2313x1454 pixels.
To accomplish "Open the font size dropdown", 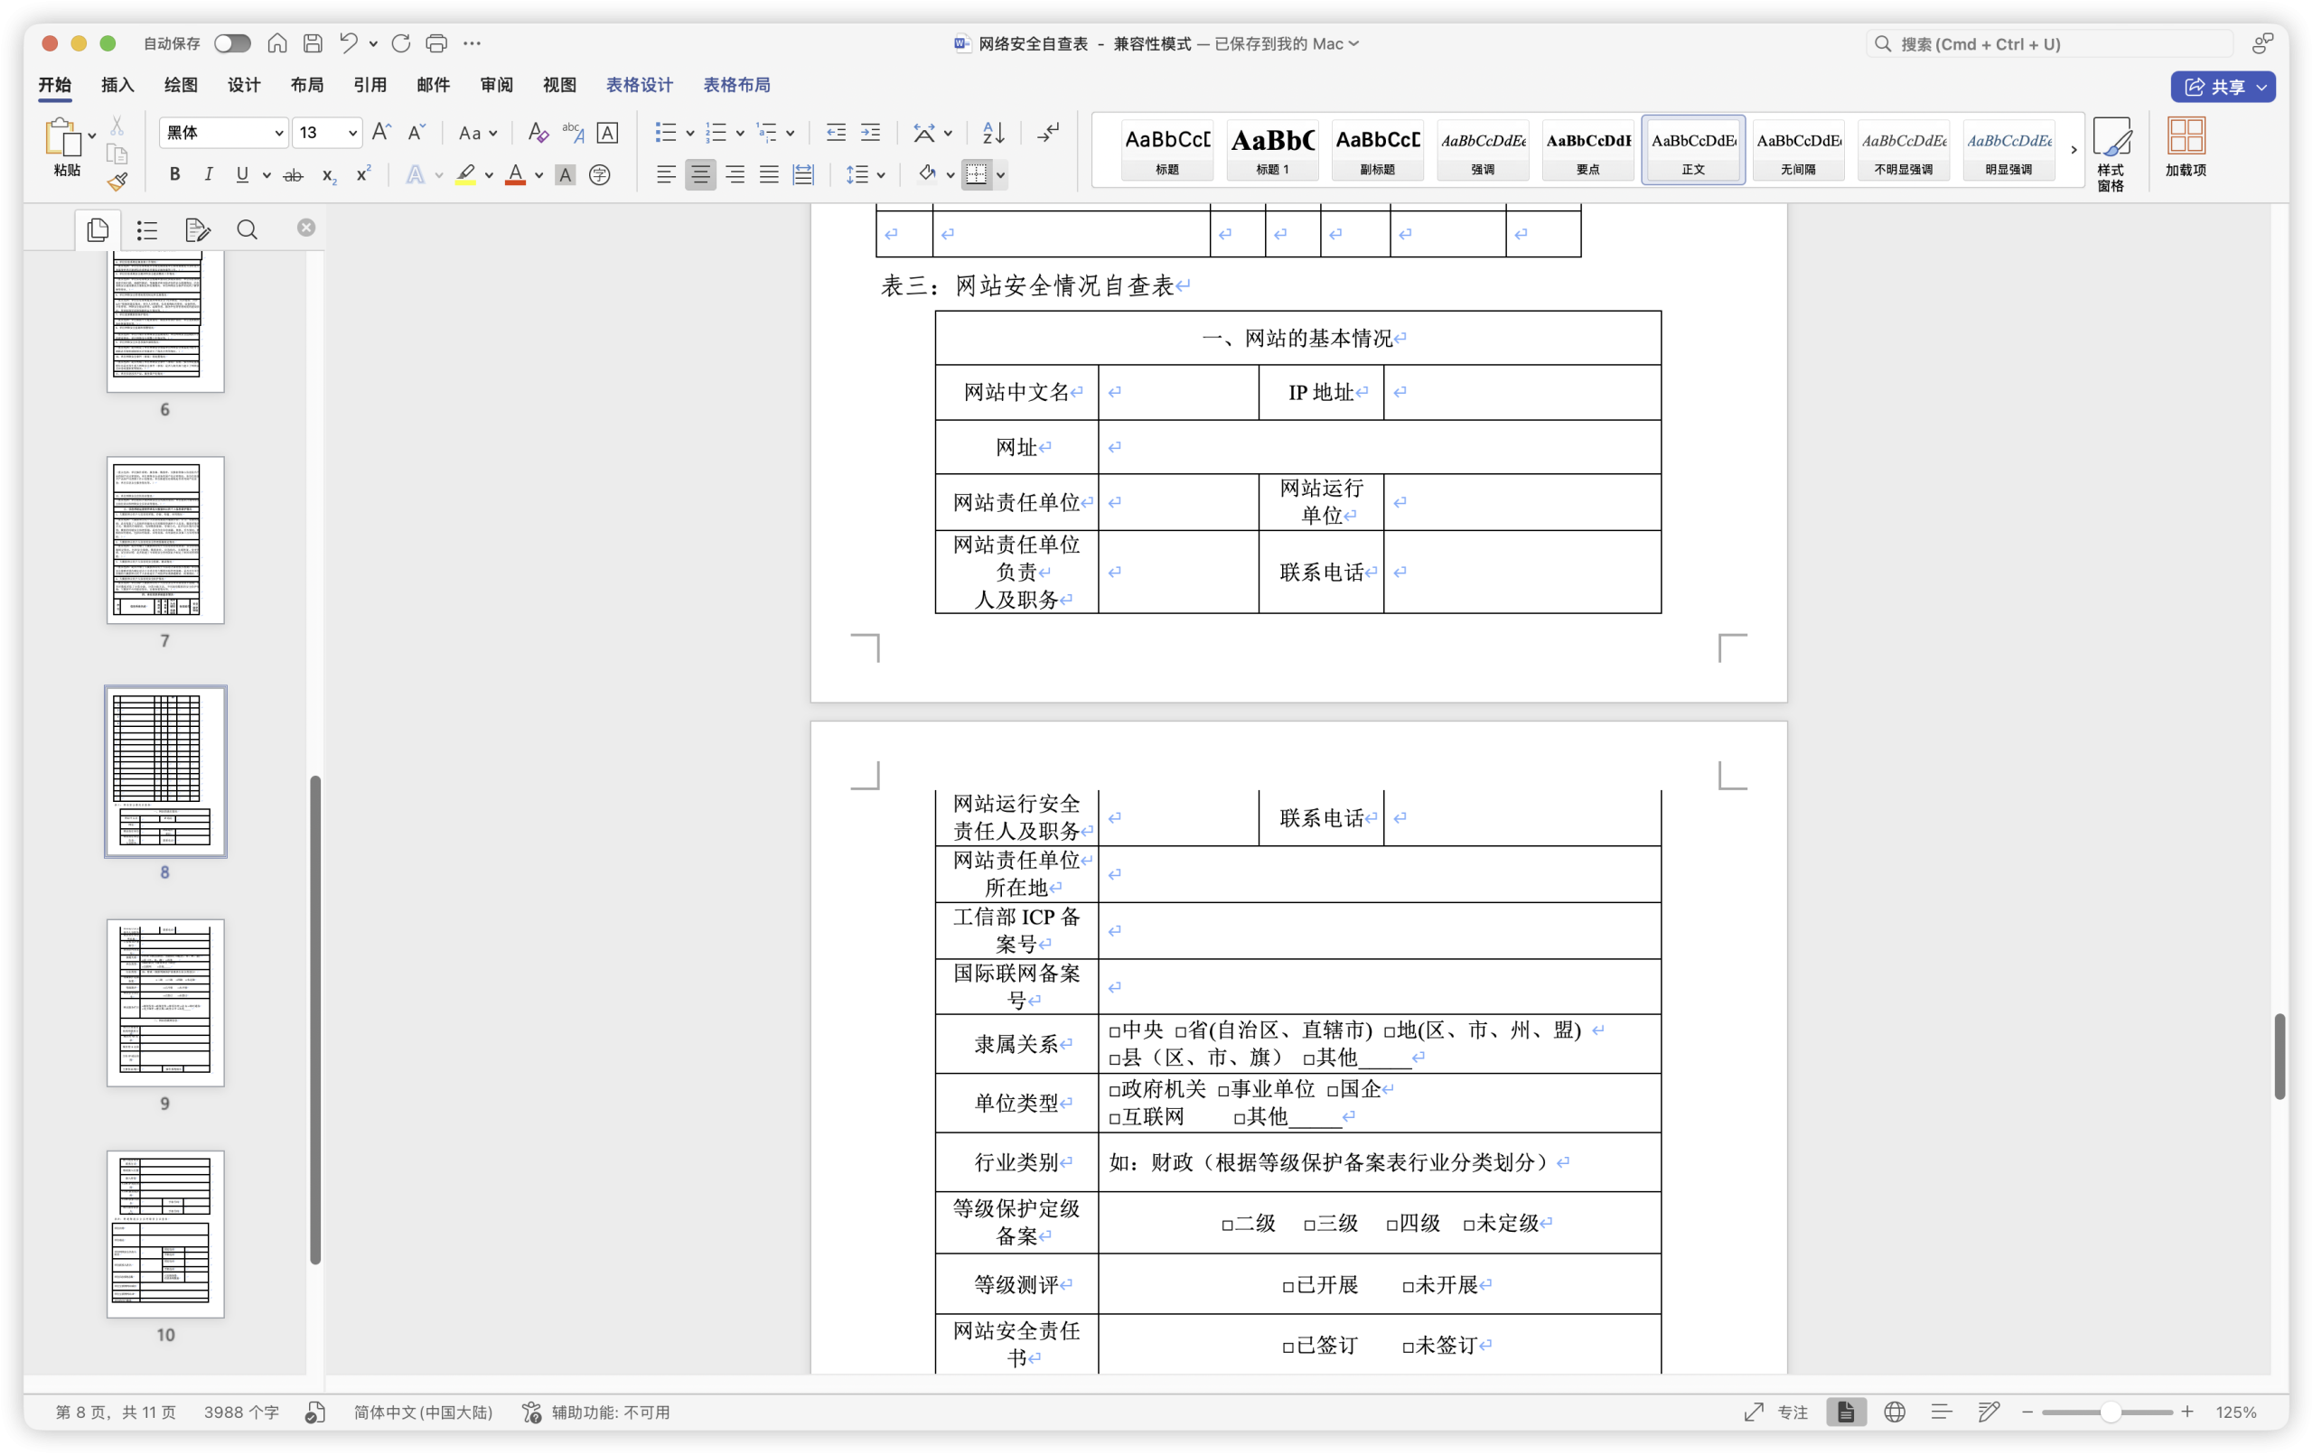I will point(352,133).
